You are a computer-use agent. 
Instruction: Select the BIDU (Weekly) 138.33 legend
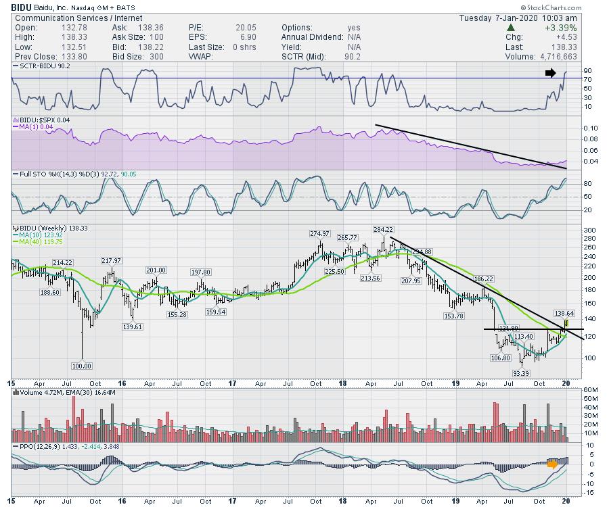(x=51, y=228)
